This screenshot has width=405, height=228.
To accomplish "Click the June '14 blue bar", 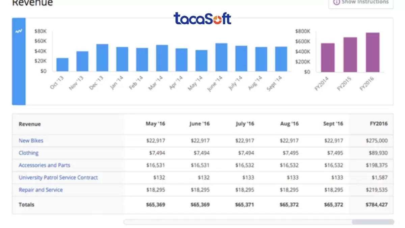I will pyautogui.click(x=221, y=57).
